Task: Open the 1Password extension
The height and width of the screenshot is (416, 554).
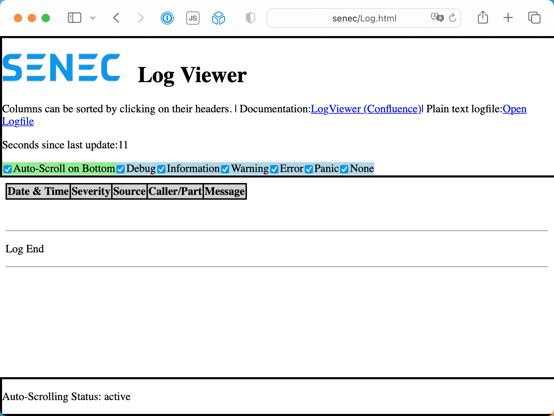Action: point(167,18)
